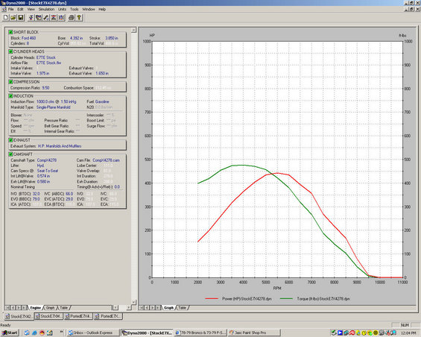Open the Help menu
Image resolution: width=421 pixels, height=337 pixels.
102,9
